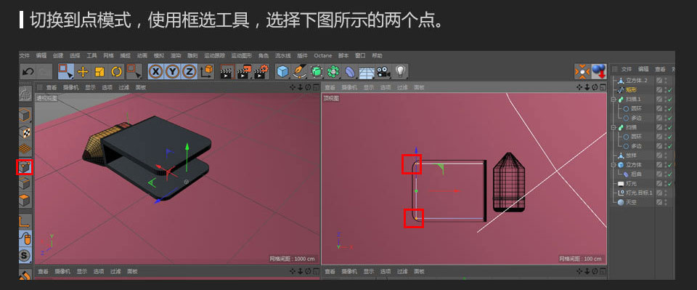Select 灯光.目标.1 in Object Manager
Screen dimensions: 697x290
[639, 193]
